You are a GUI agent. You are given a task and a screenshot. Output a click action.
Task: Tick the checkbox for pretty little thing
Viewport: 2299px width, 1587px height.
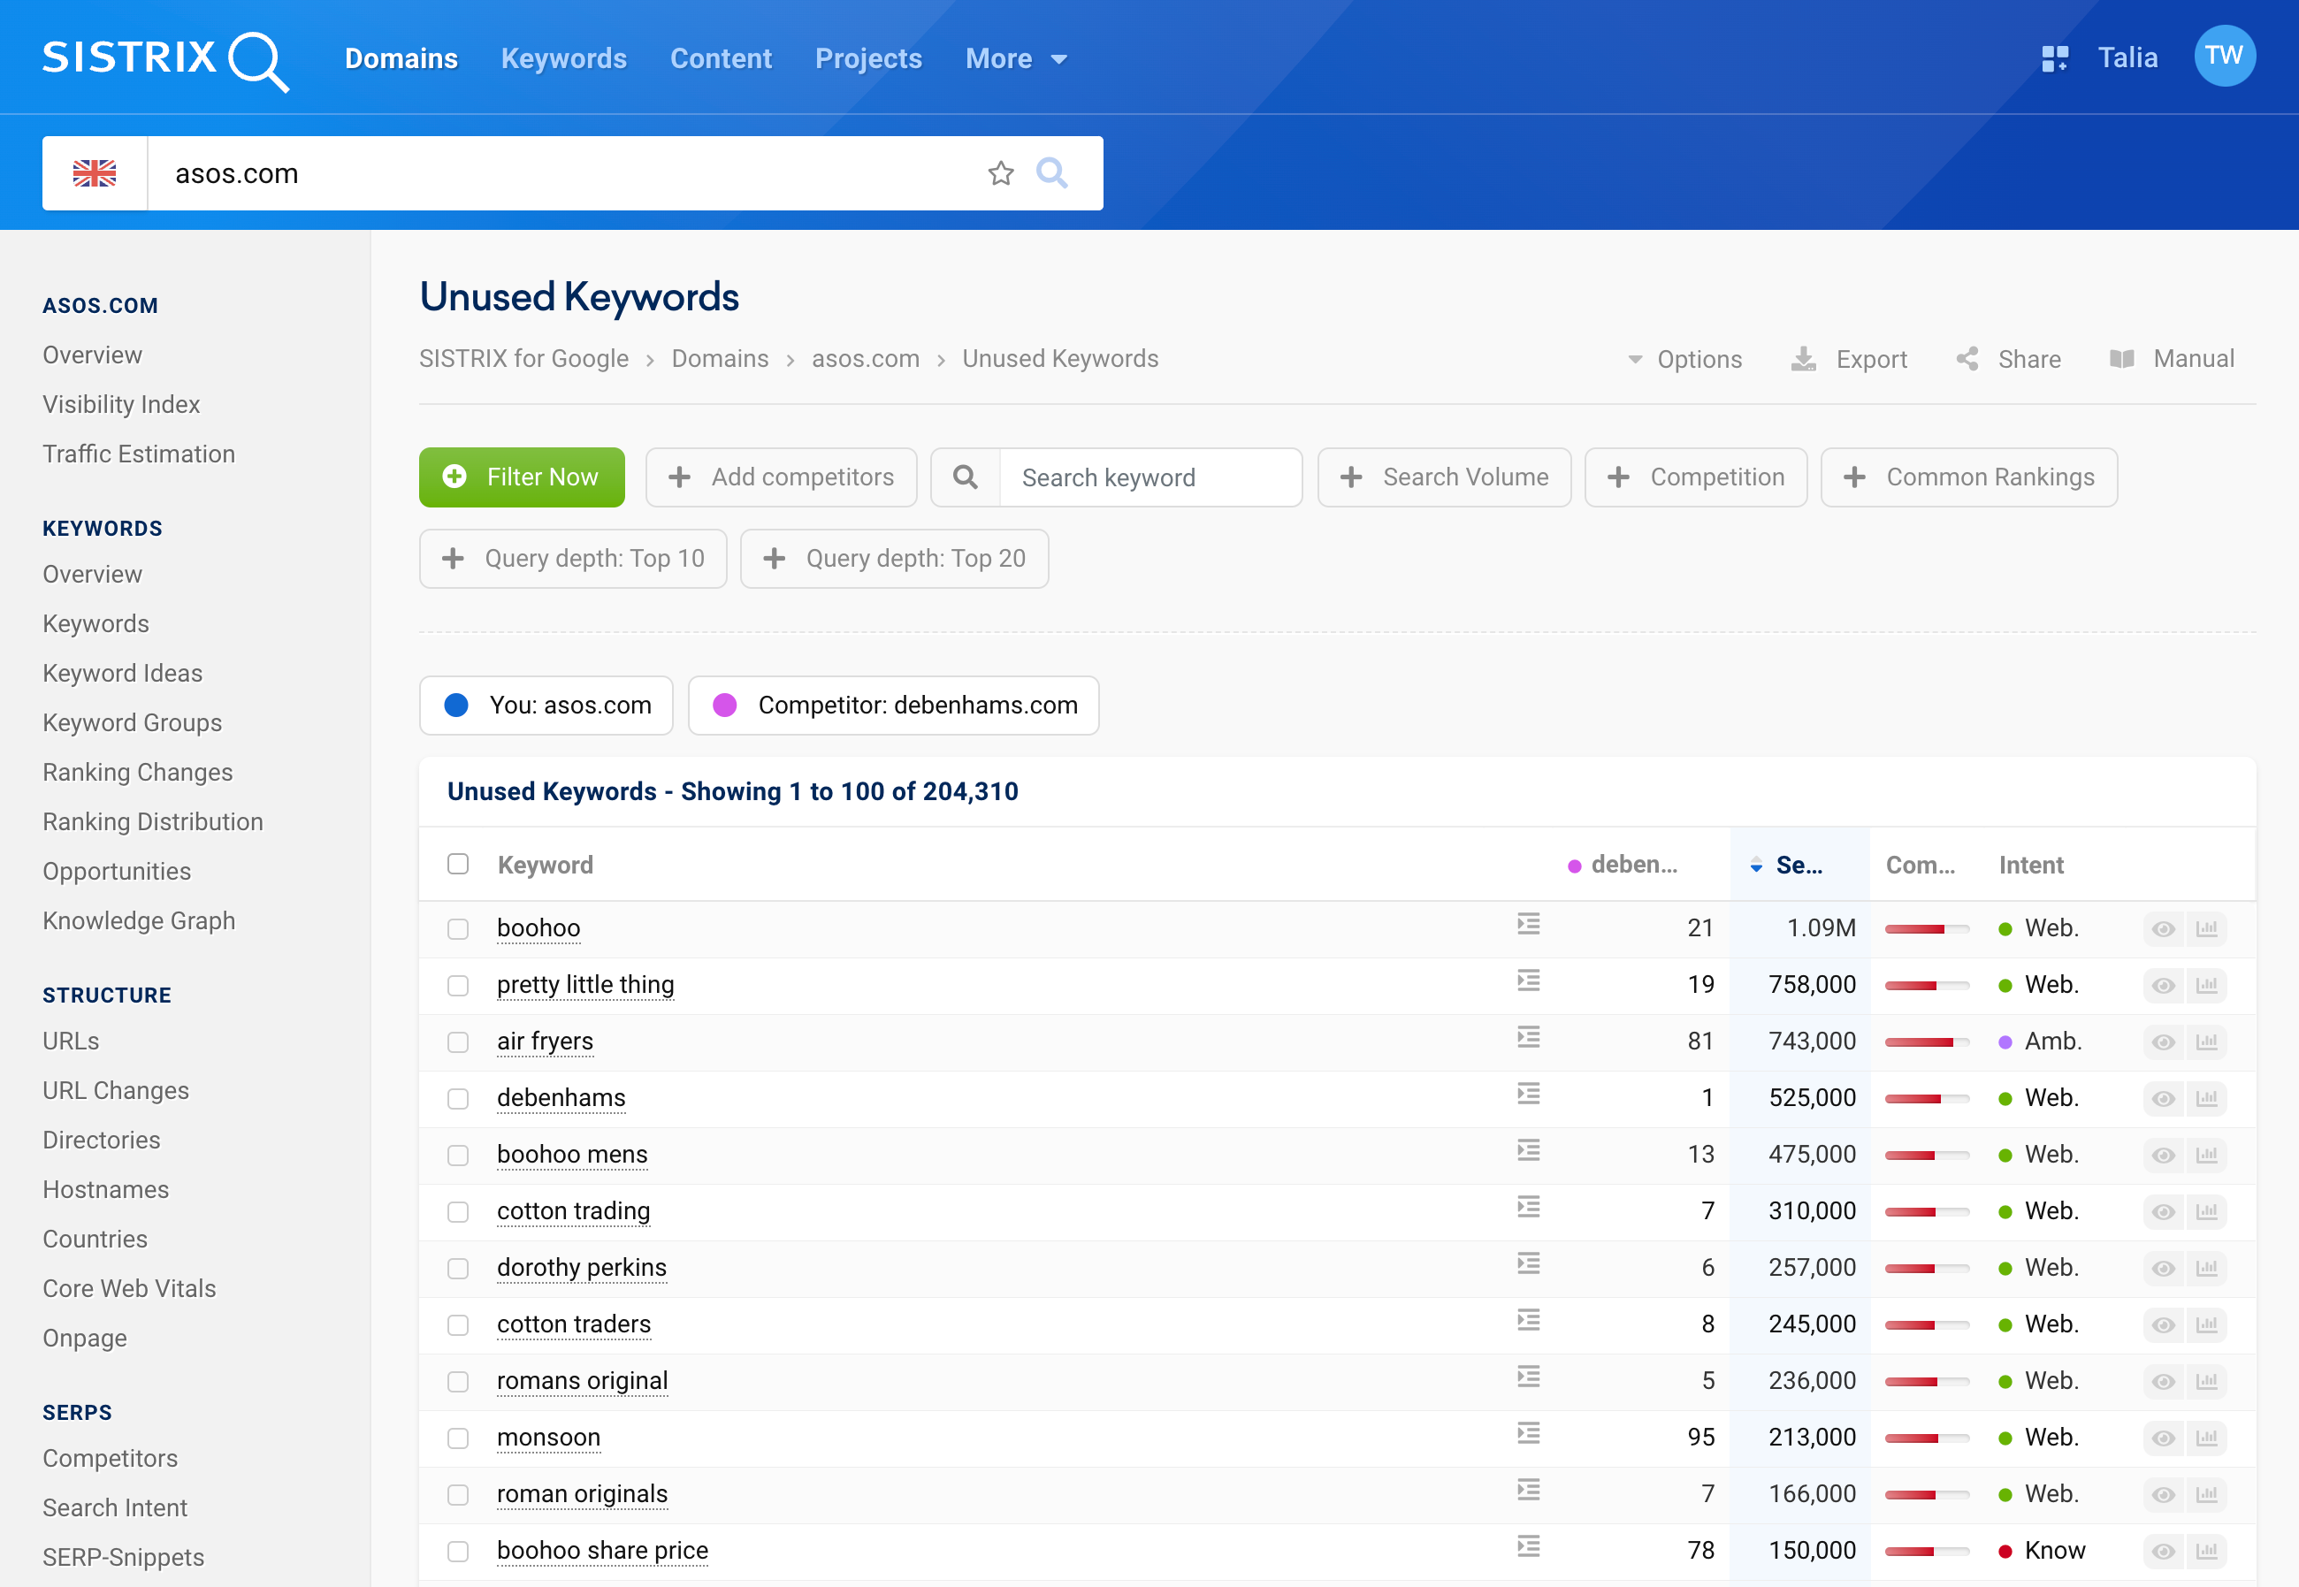pos(457,987)
